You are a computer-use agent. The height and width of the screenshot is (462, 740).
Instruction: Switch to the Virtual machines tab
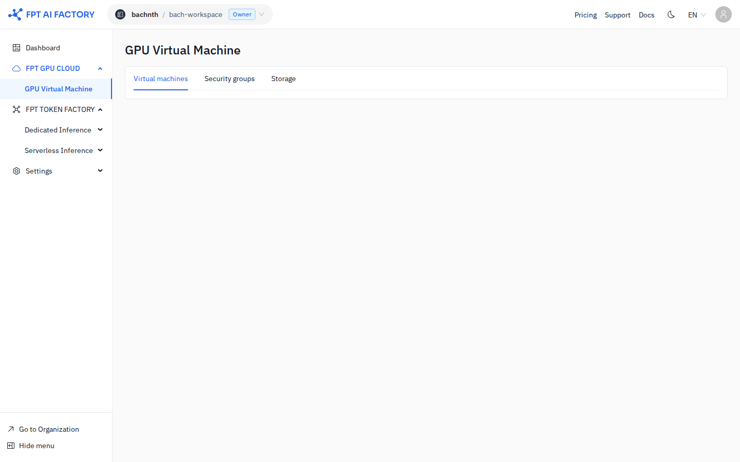click(161, 79)
